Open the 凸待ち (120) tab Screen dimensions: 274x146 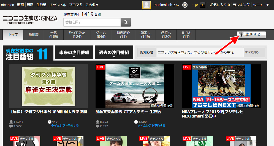click(x=166, y=35)
